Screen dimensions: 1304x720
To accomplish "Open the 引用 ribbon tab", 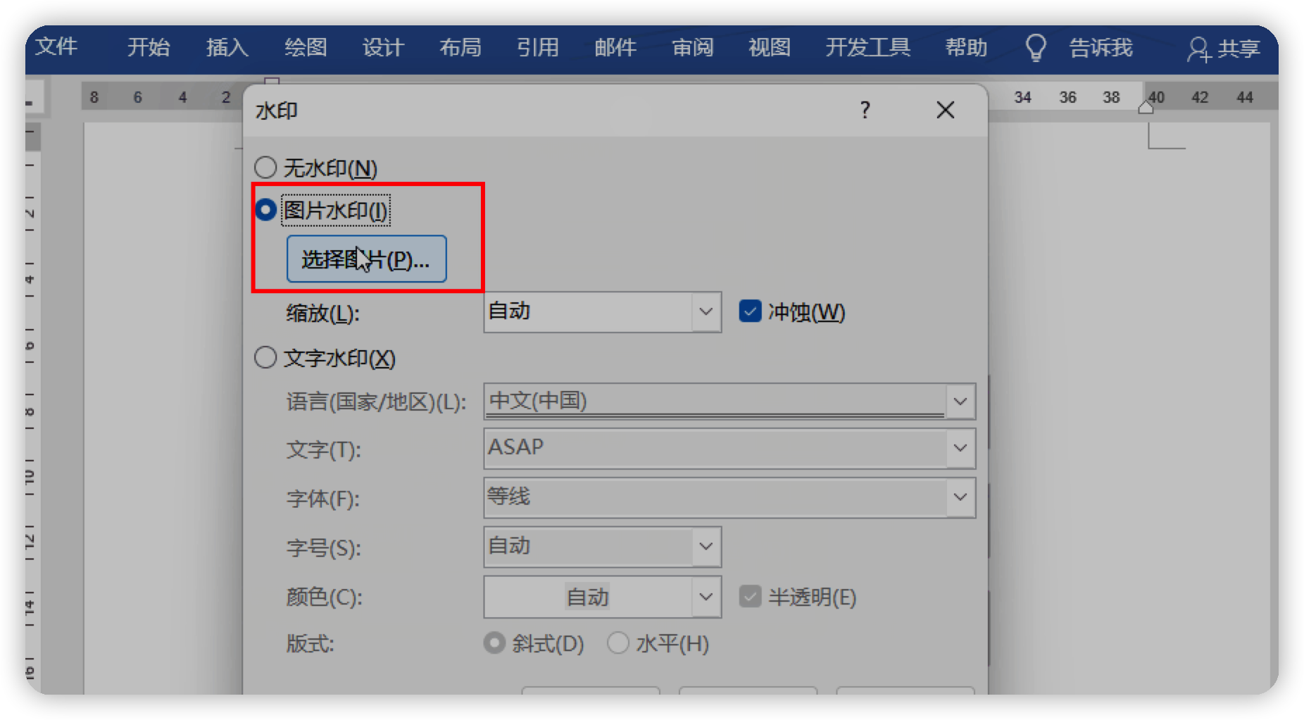I will coord(538,47).
